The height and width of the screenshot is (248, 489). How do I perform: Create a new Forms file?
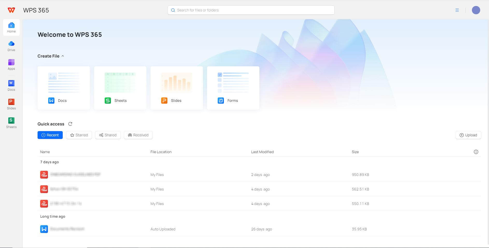233,88
